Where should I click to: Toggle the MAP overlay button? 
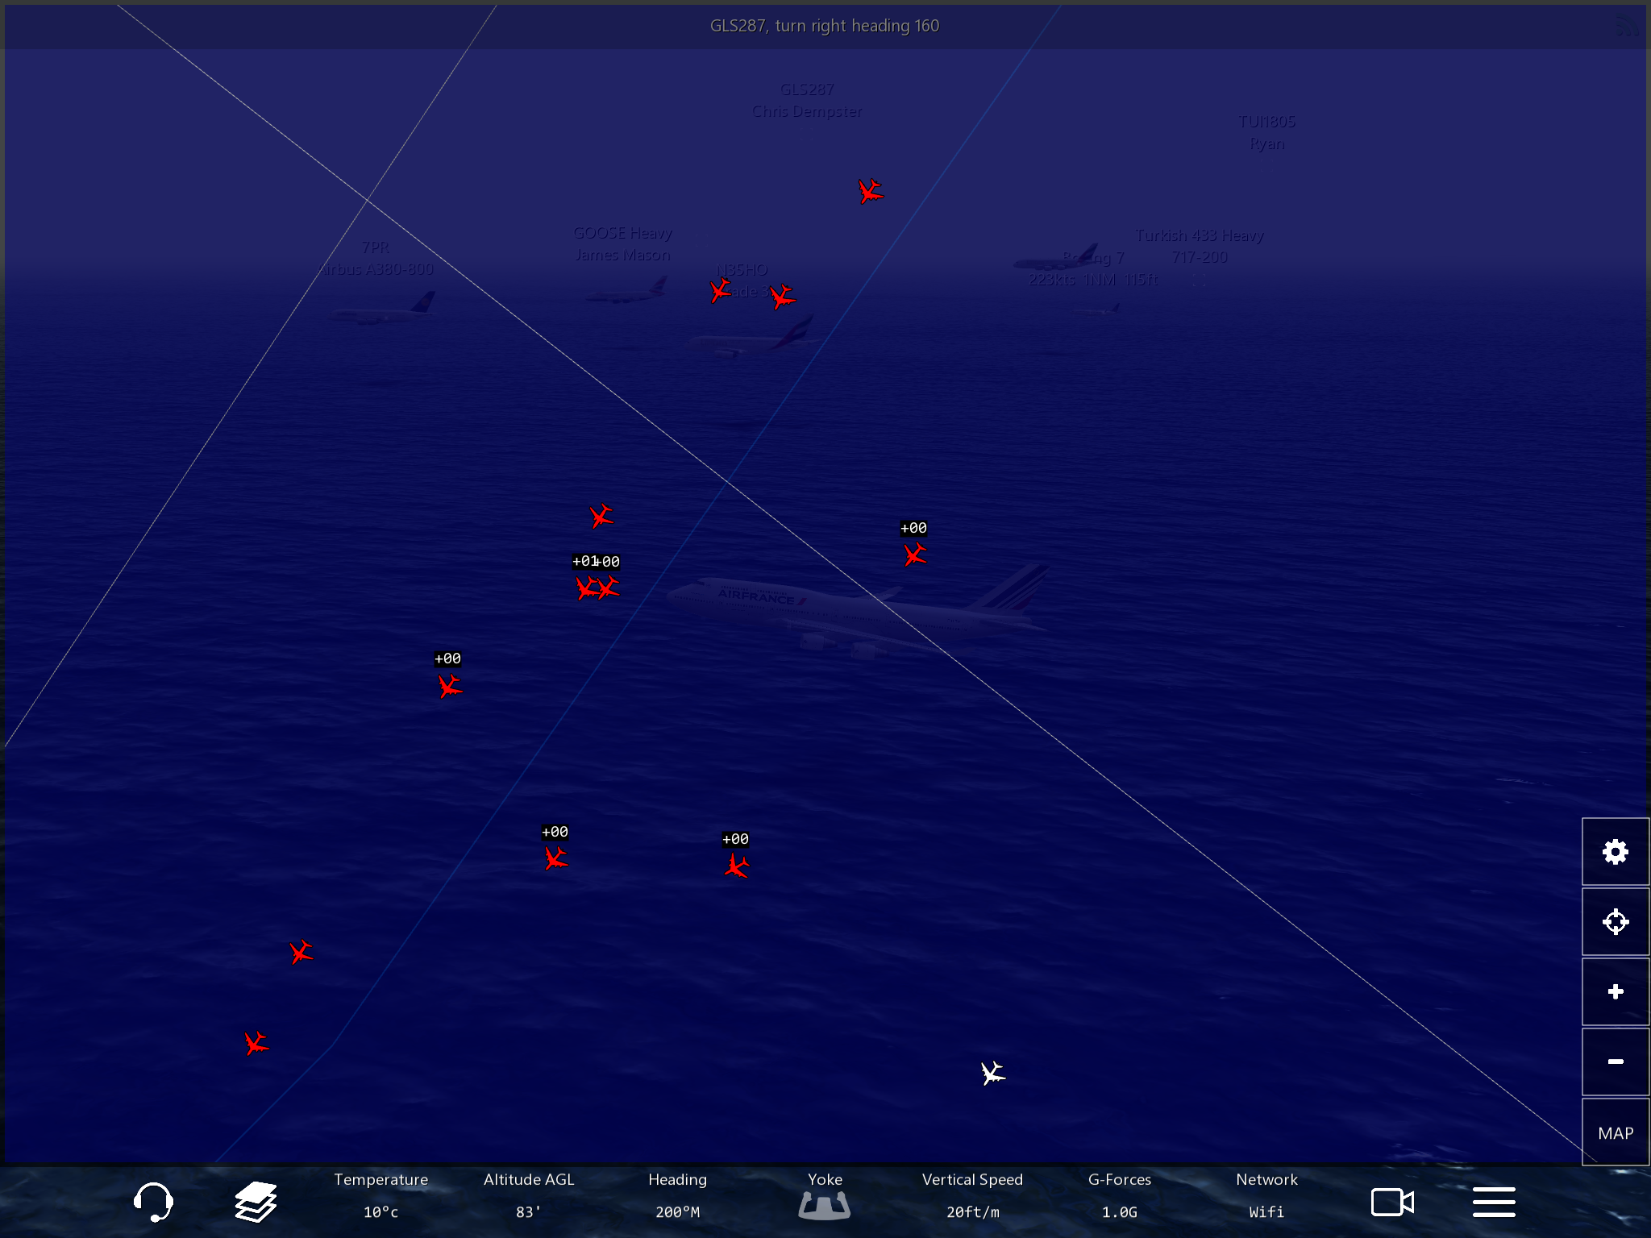point(1615,1132)
